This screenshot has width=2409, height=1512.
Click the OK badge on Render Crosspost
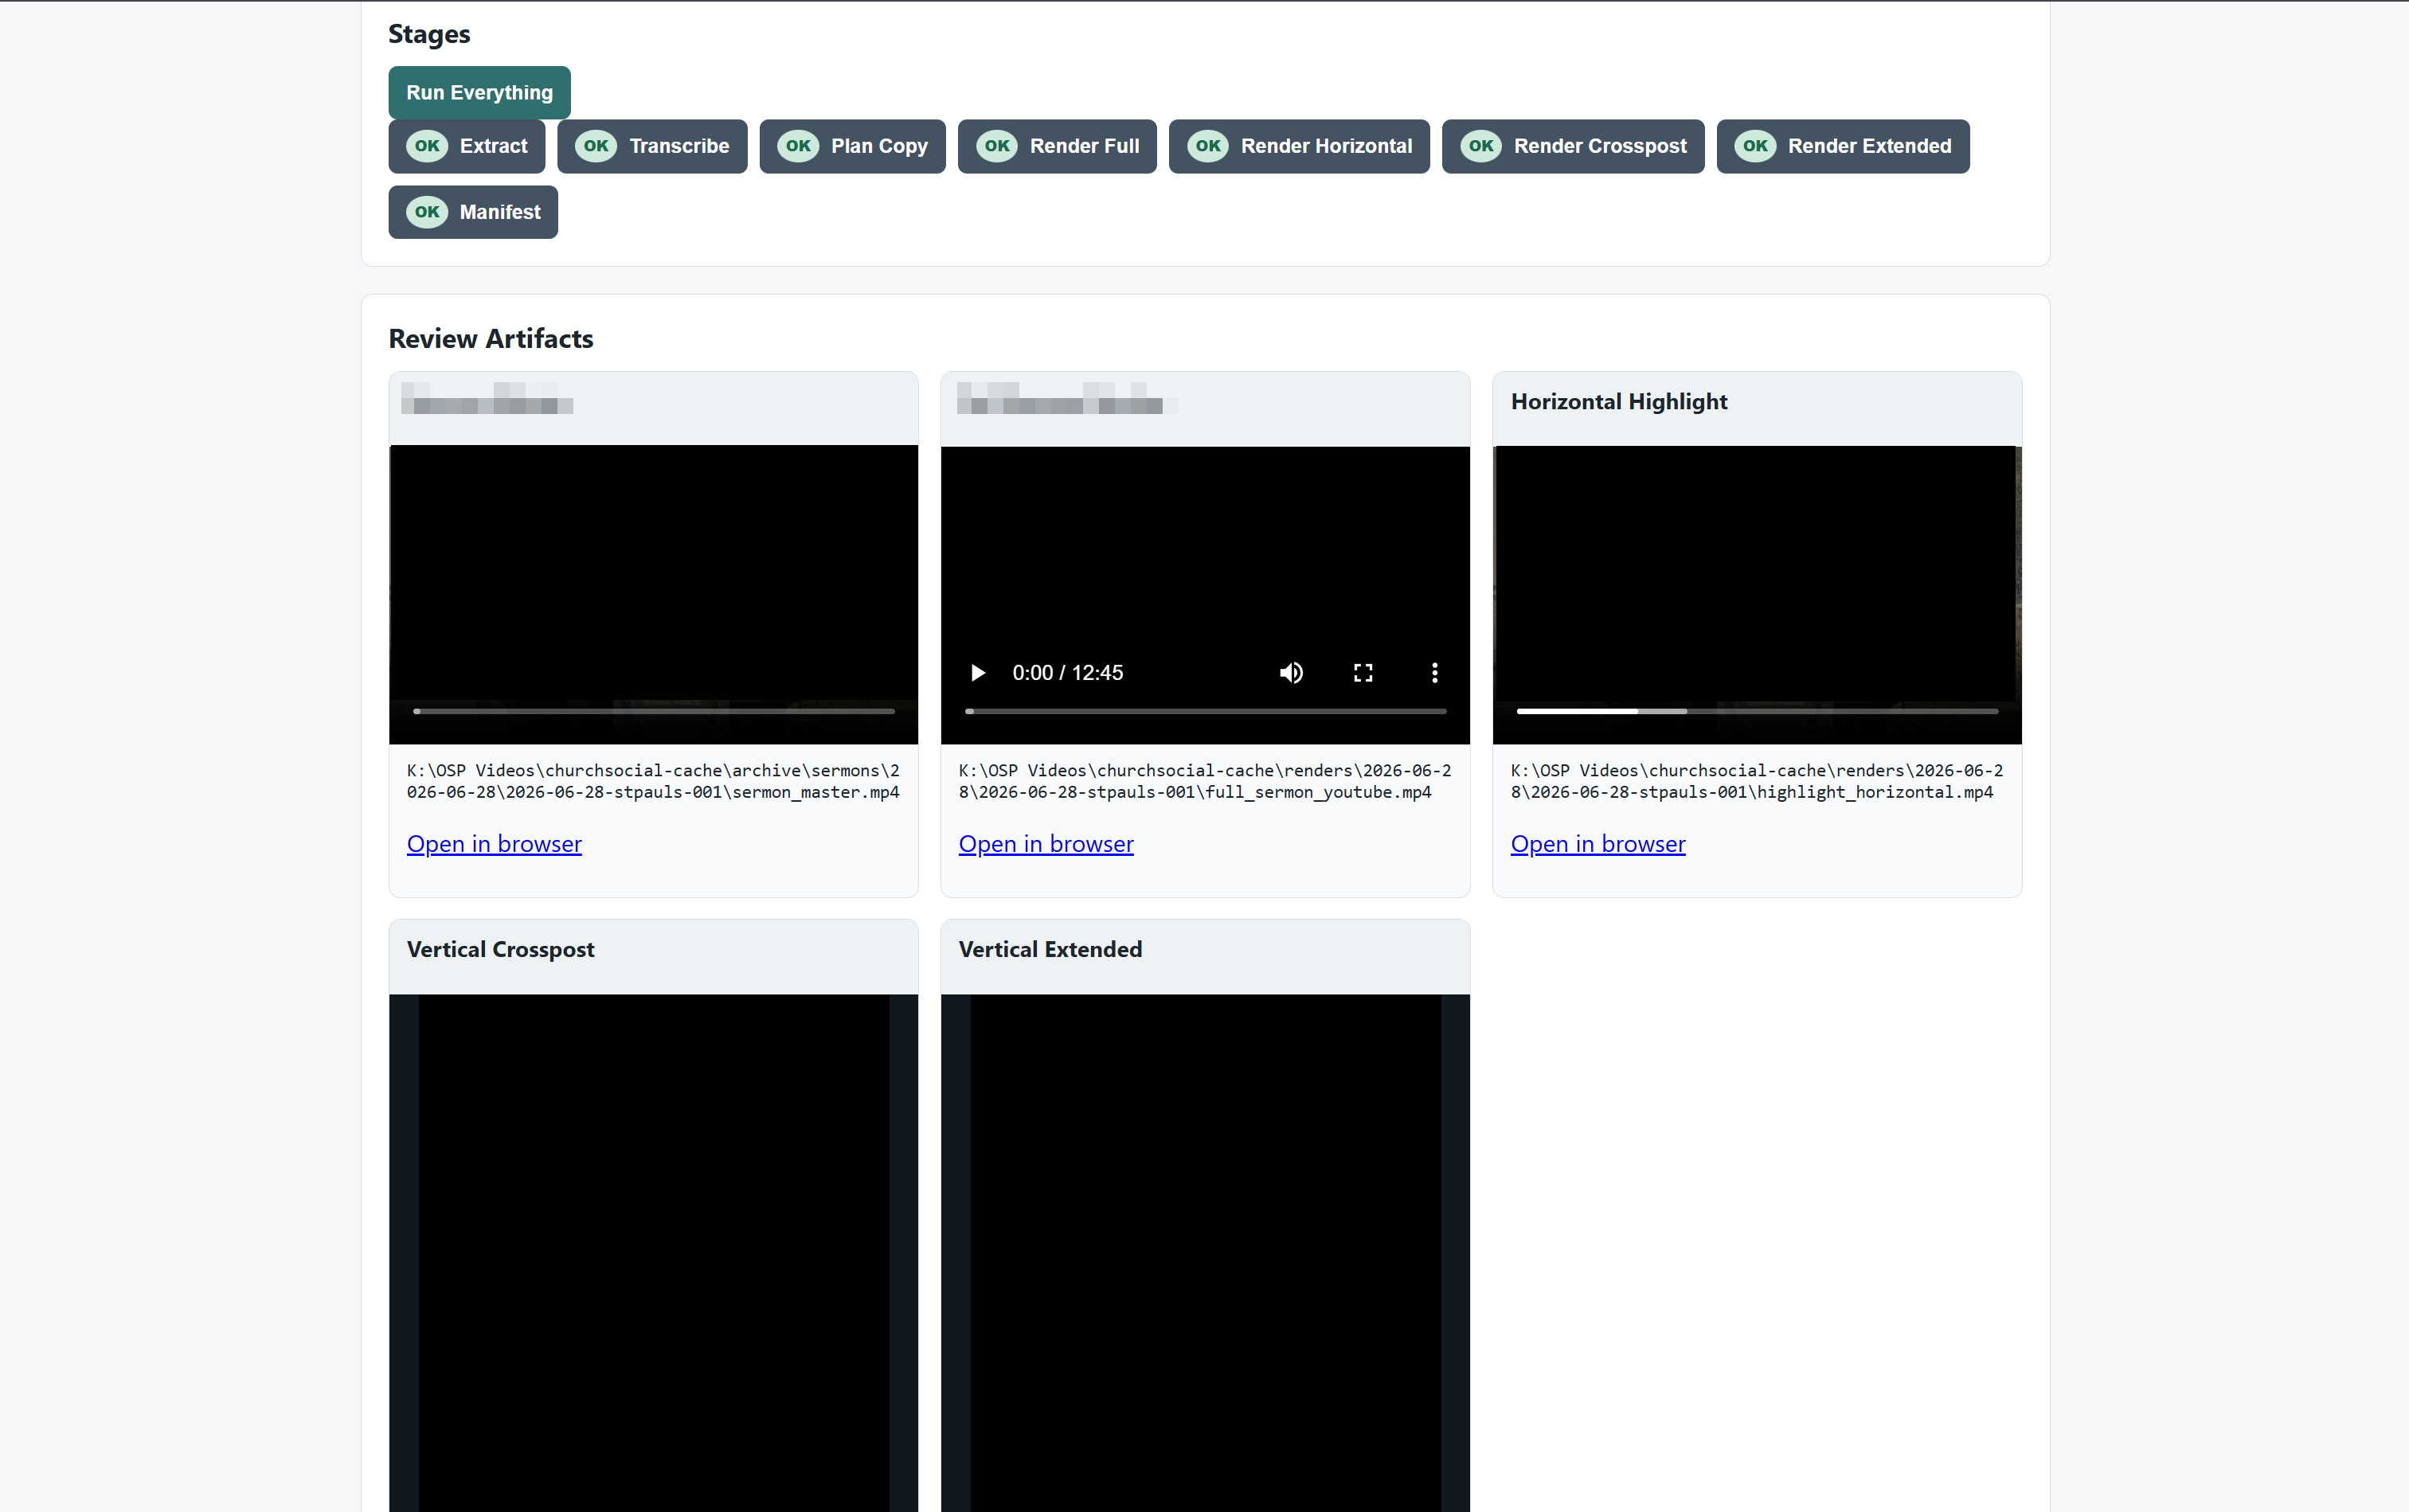[1481, 146]
